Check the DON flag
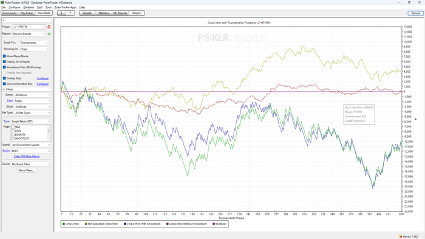 (x=13, y=131)
